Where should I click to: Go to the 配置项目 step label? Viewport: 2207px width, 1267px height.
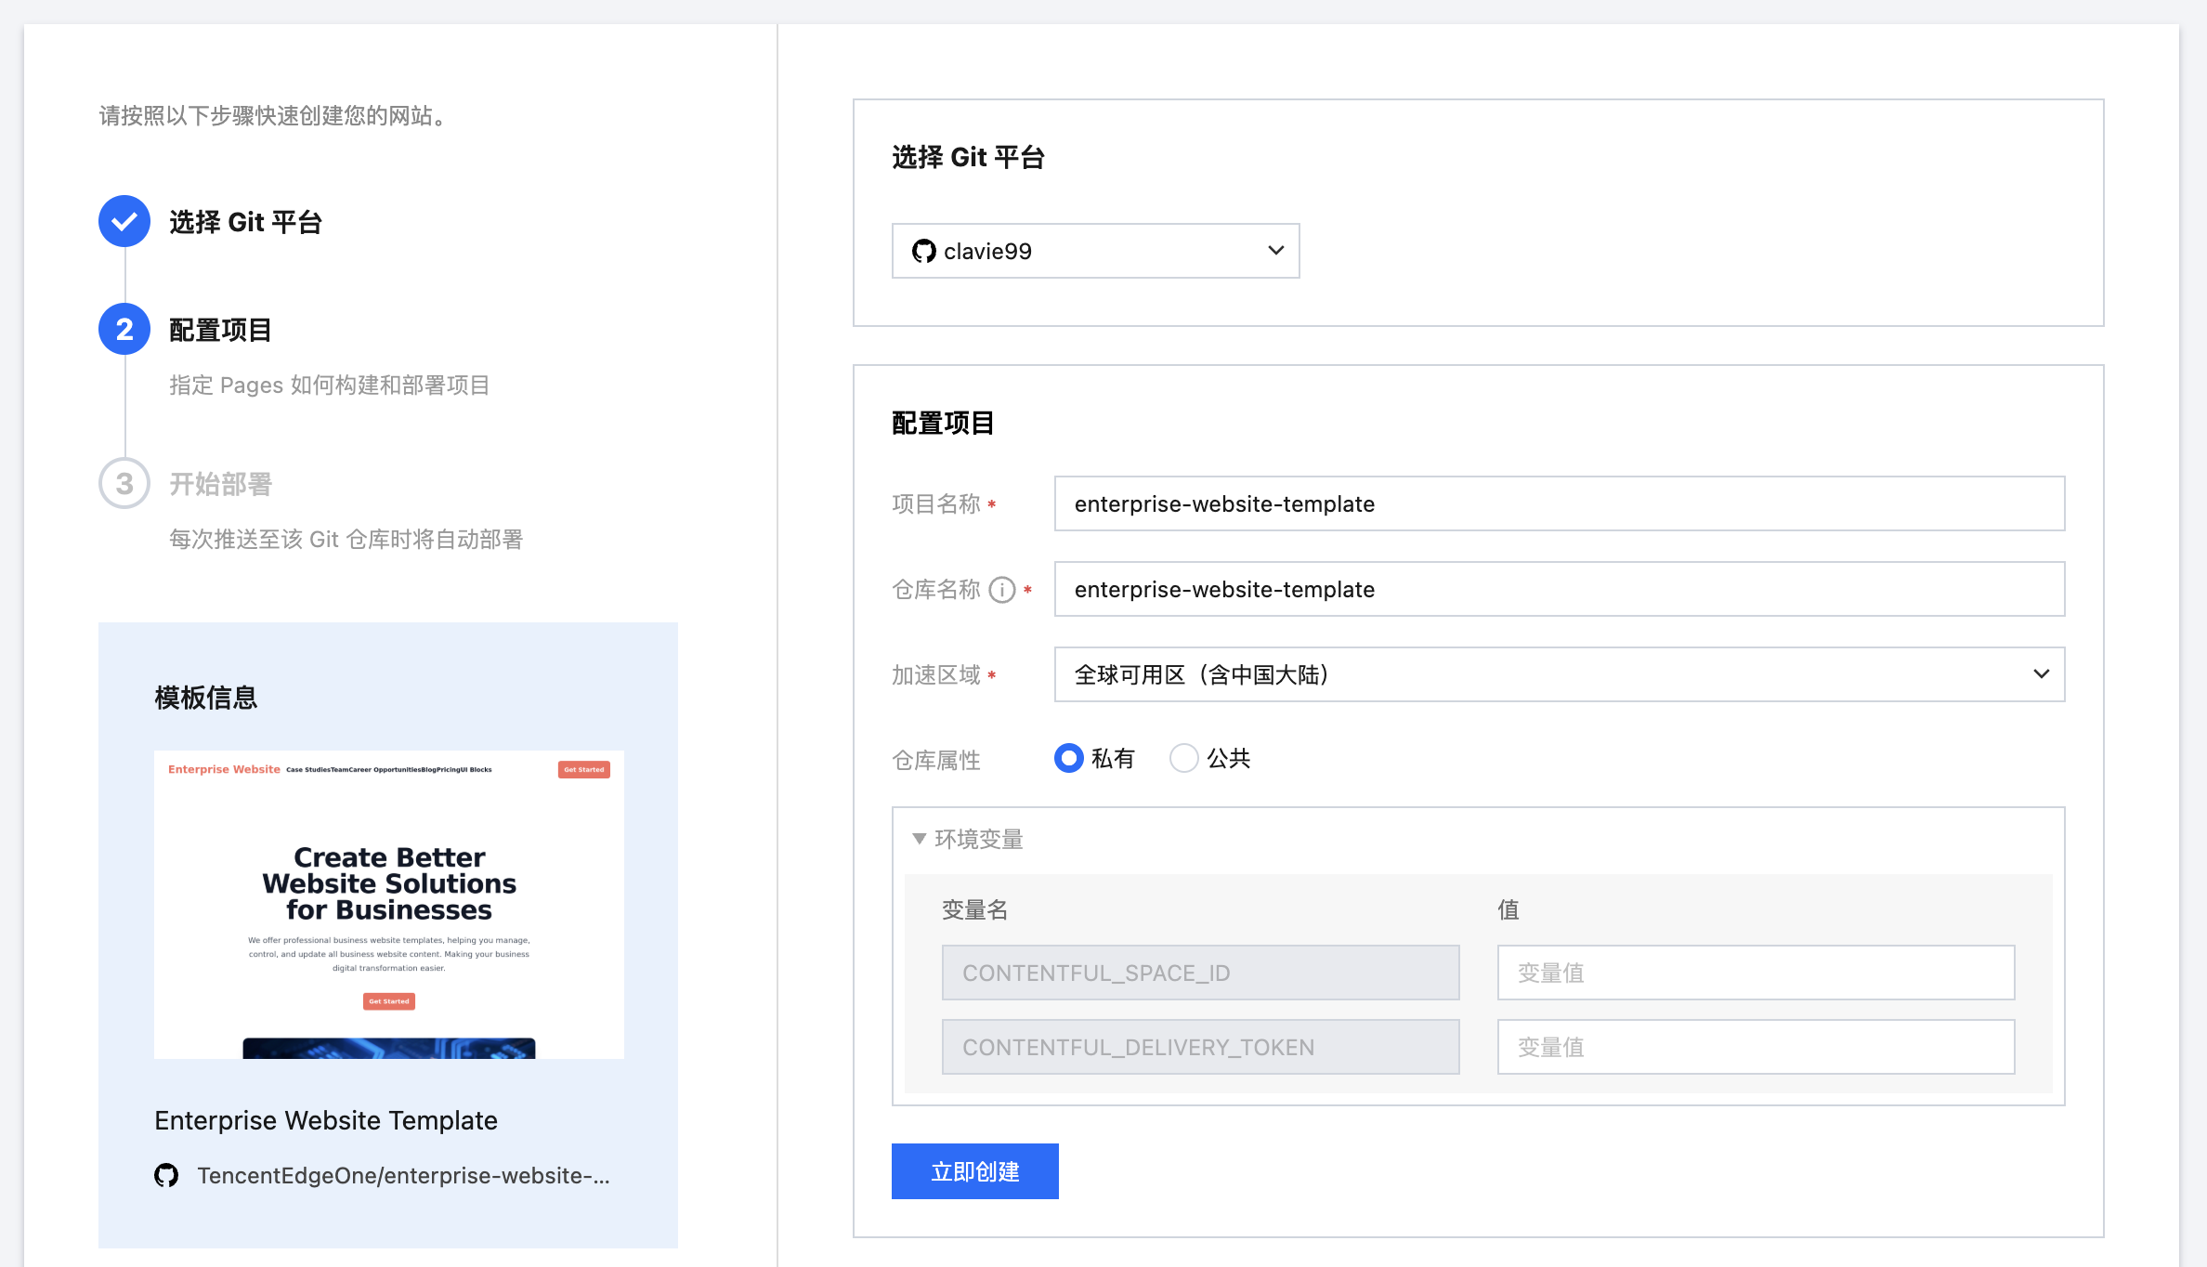pyautogui.click(x=220, y=330)
